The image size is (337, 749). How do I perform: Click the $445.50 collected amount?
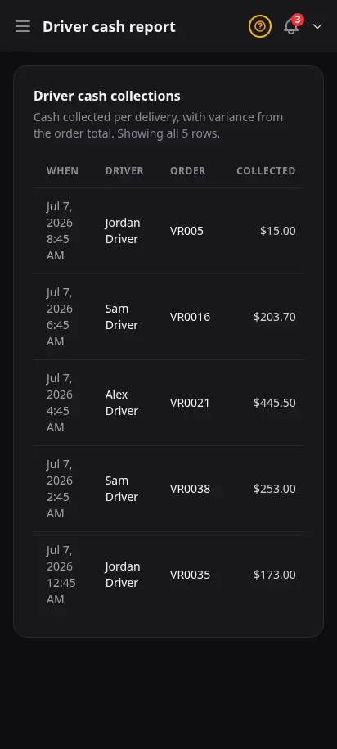click(x=275, y=404)
